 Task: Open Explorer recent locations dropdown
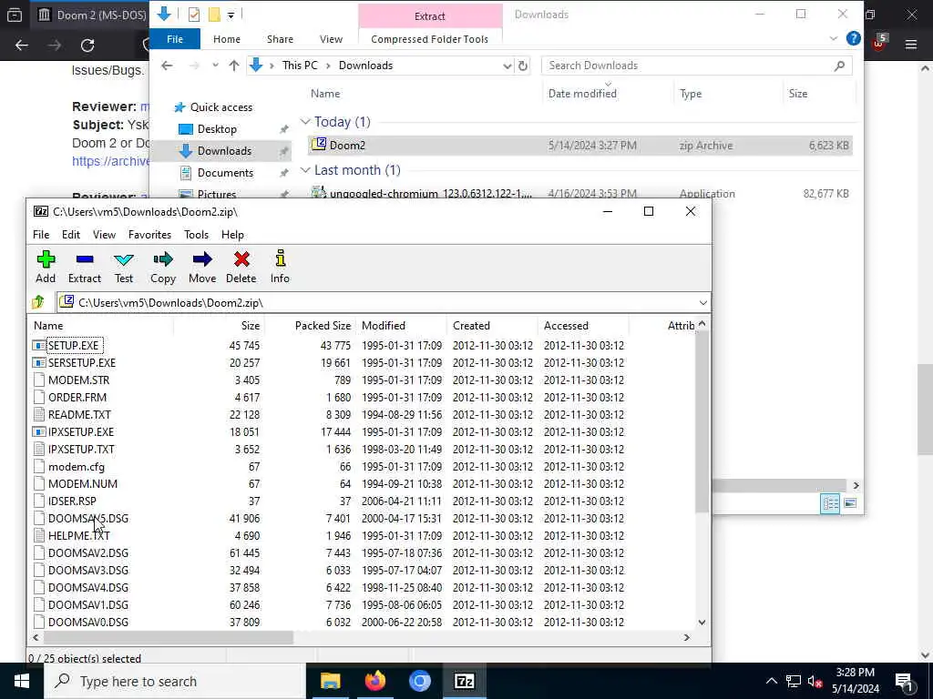click(x=215, y=66)
